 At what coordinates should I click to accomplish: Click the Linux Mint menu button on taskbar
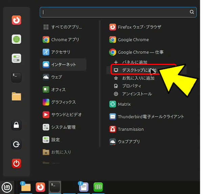click(x=6, y=187)
